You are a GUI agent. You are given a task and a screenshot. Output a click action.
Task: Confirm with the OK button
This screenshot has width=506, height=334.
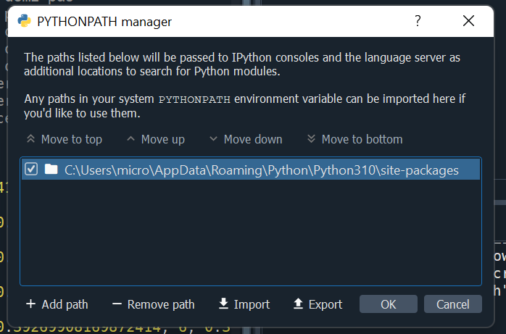coord(389,304)
